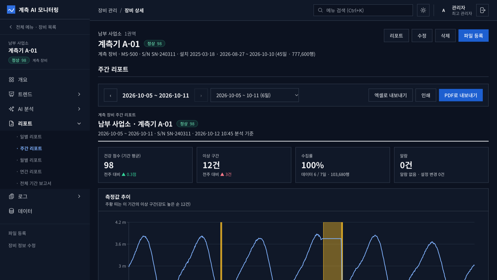This screenshot has width=497, height=280.
Task: Click the AI 분석 sparkle icon
Action: coord(11,109)
